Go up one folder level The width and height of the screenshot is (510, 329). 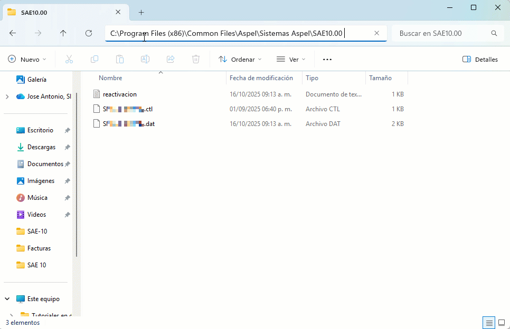tap(63, 33)
